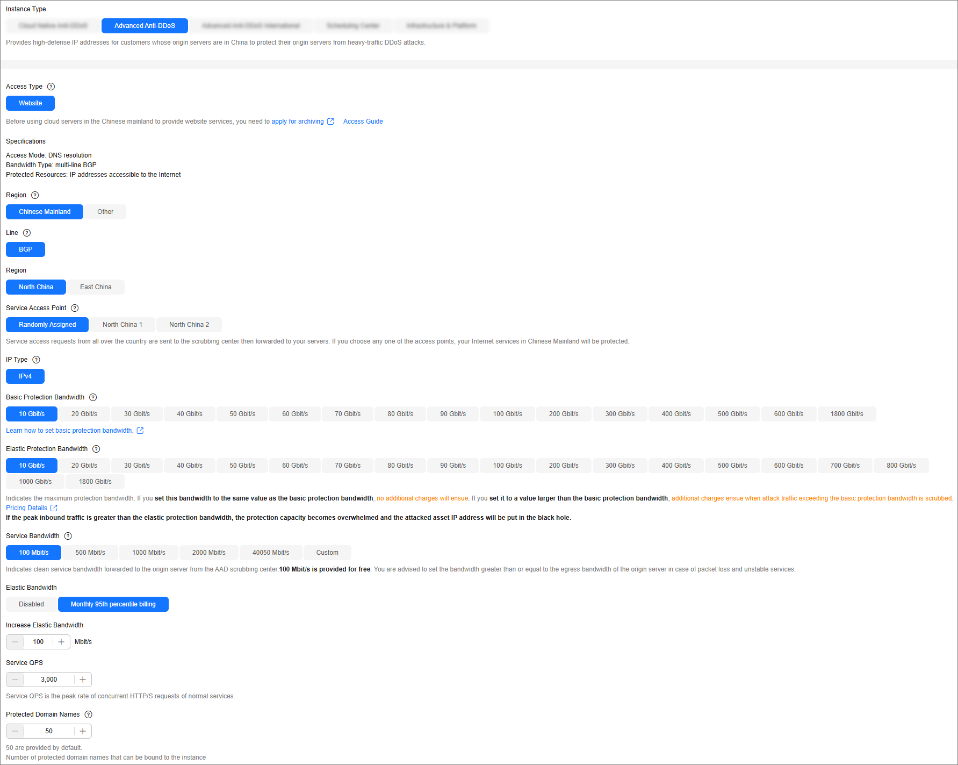Open the Protected Domain Names help icon
This screenshot has width=958, height=765.
click(x=89, y=714)
